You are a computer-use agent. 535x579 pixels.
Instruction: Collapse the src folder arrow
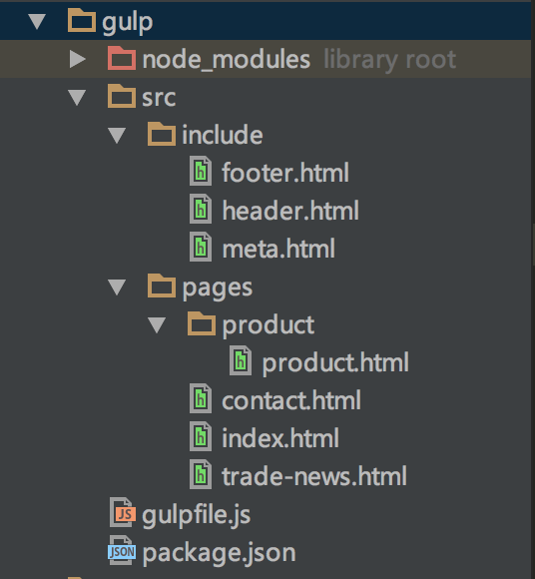click(x=77, y=98)
